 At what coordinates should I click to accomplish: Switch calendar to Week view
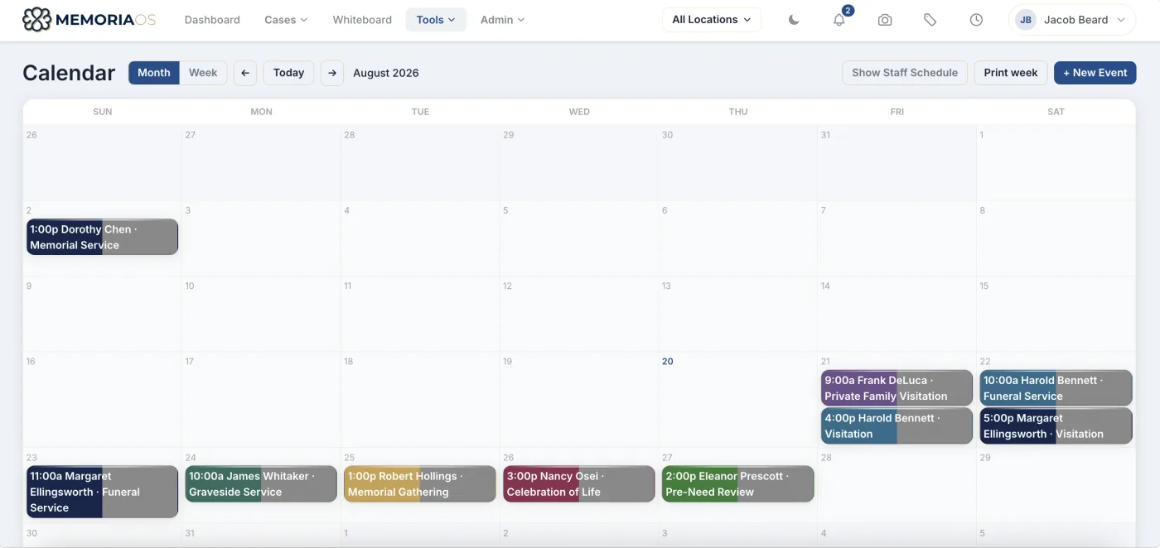203,73
